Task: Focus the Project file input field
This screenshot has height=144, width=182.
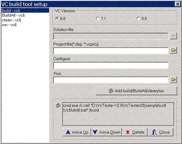Action: click(x=111, y=51)
